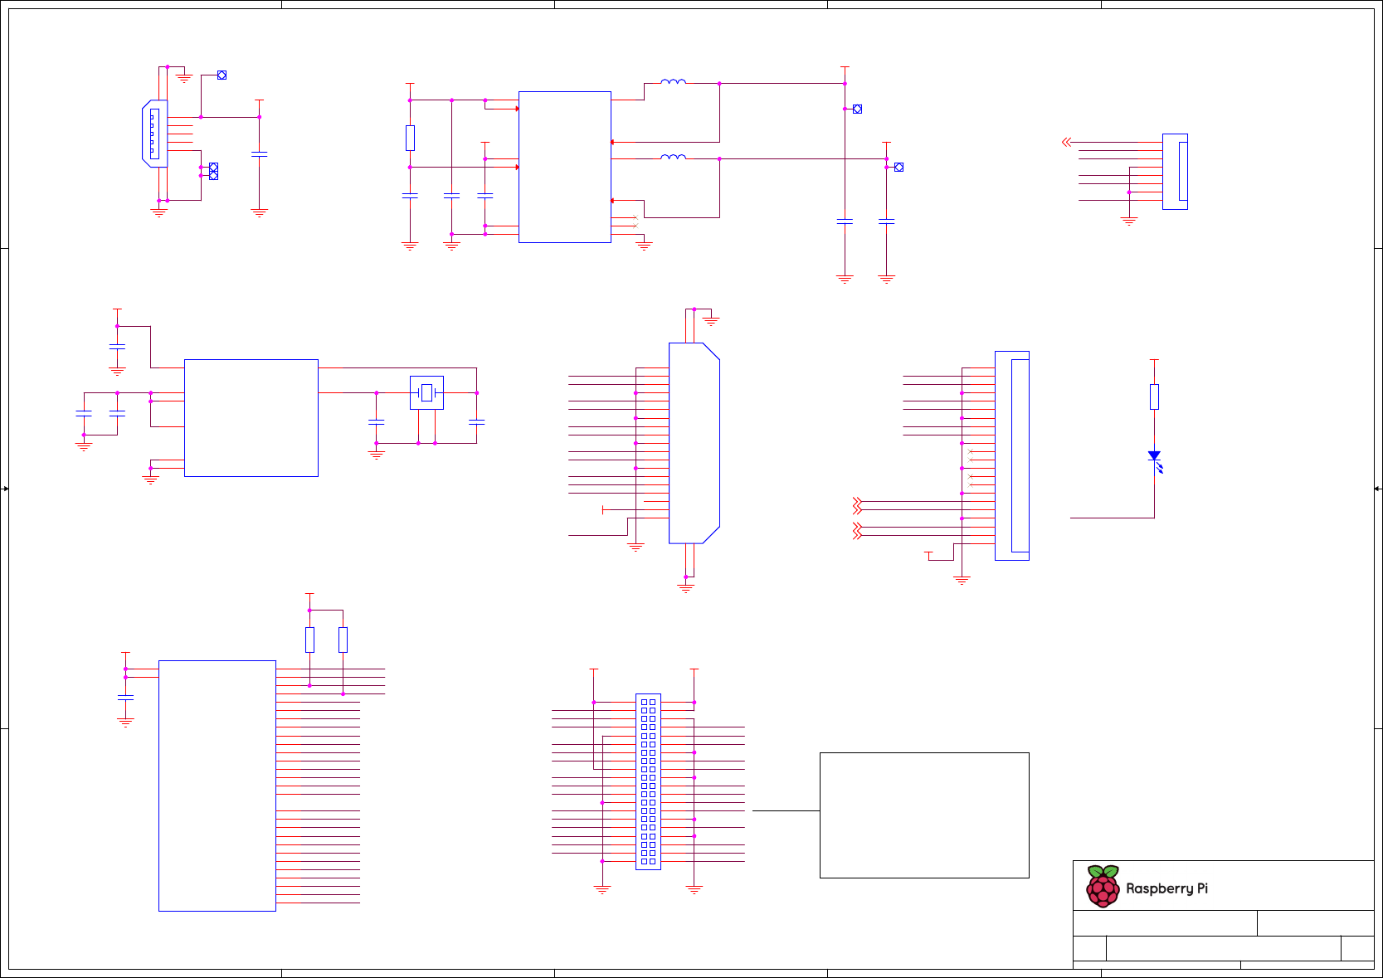Select the resistor above the LED
Image resolution: width=1383 pixels, height=978 pixels.
pos(1154,397)
